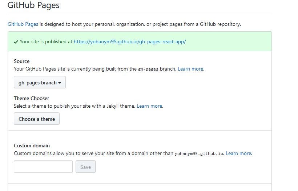Click the Save button for custom domain
The width and height of the screenshot is (298, 191).
(85, 167)
